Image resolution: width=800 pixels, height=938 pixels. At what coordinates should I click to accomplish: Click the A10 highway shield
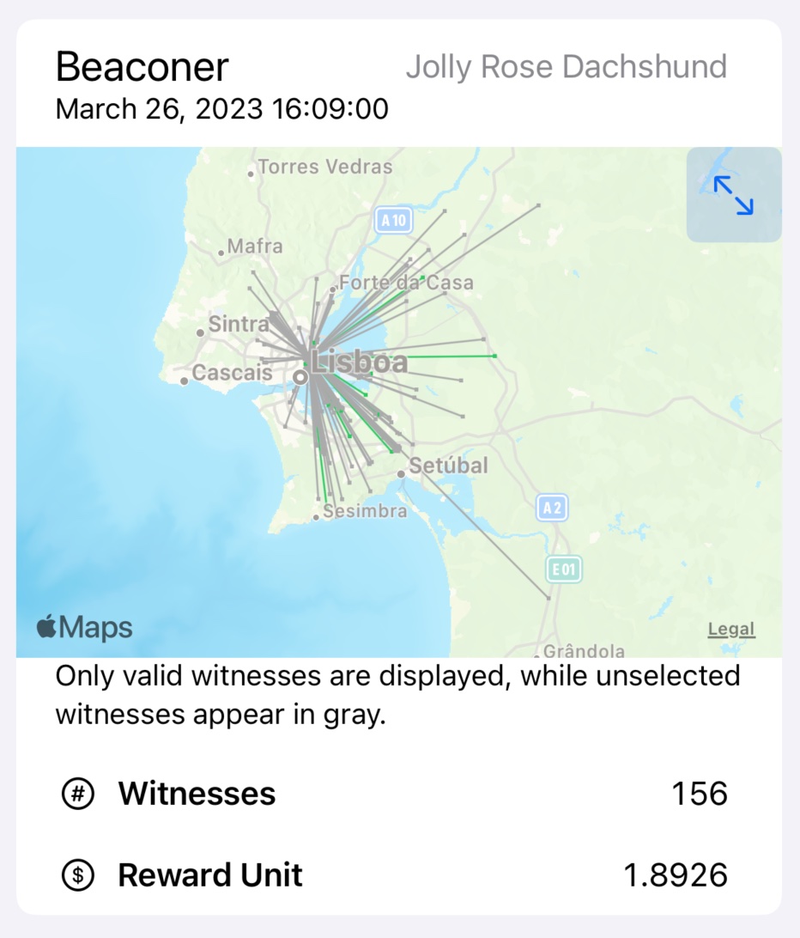393,220
